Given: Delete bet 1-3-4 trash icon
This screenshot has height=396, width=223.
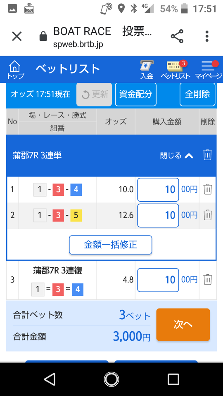Looking at the screenshot, I should (208, 189).
